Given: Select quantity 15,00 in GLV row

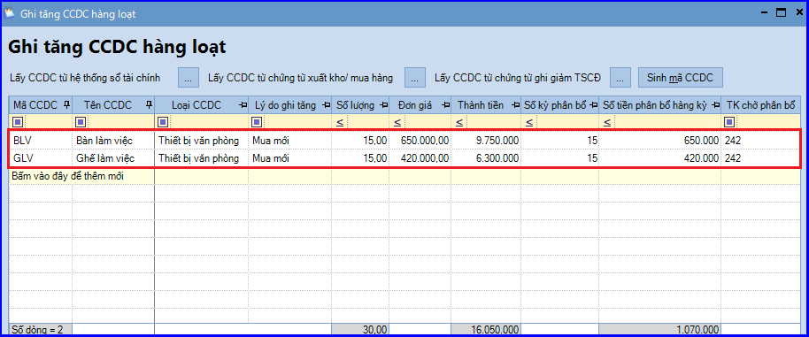Looking at the screenshot, I should click(360, 158).
